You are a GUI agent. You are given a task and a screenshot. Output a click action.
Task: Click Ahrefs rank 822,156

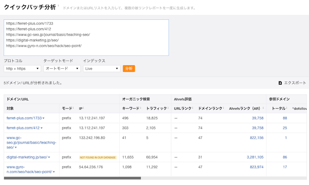(x=256, y=137)
